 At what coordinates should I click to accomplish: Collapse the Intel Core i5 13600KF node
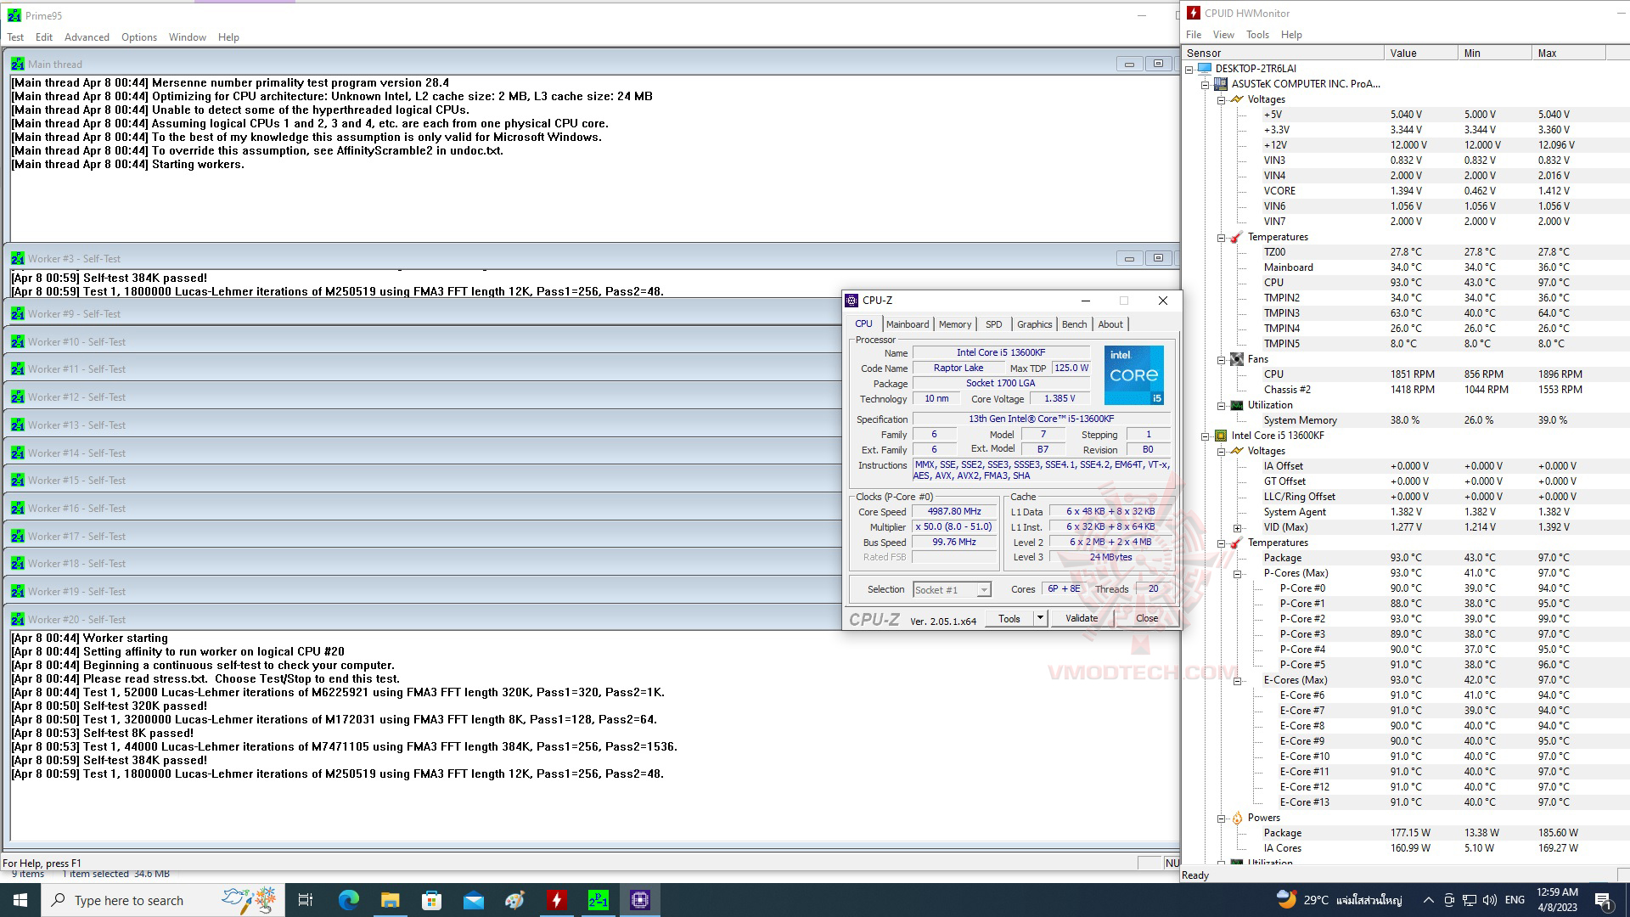tap(1206, 436)
